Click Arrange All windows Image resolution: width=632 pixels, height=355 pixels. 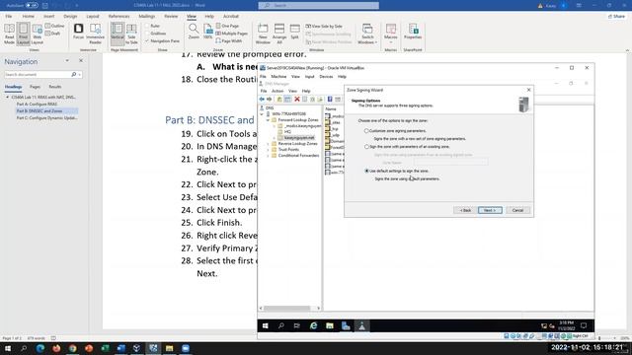[279, 34]
